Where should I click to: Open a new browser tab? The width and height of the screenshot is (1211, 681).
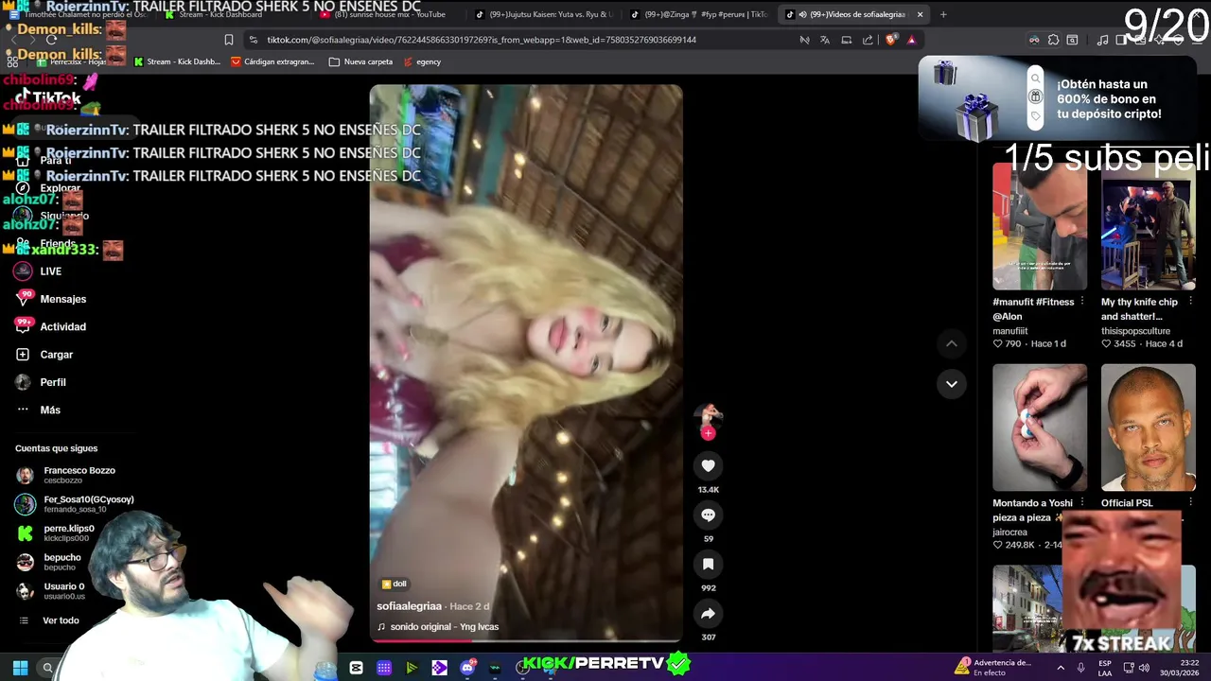point(943,14)
